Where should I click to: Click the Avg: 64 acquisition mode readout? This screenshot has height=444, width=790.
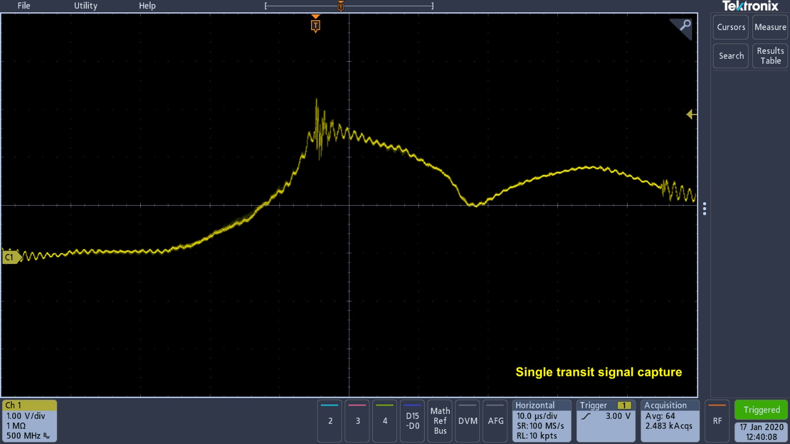[660, 416]
